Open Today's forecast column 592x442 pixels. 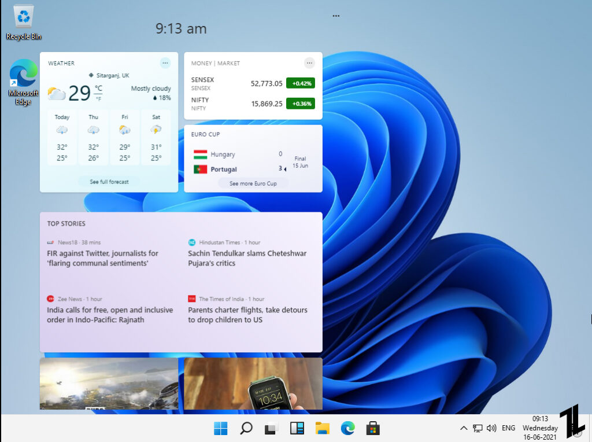coord(62,138)
